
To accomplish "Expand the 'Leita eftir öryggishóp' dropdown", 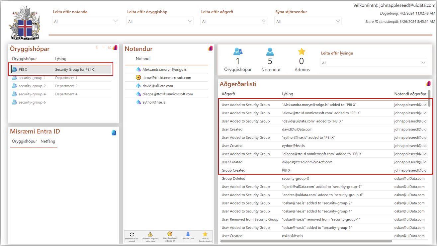I will [160, 21].
